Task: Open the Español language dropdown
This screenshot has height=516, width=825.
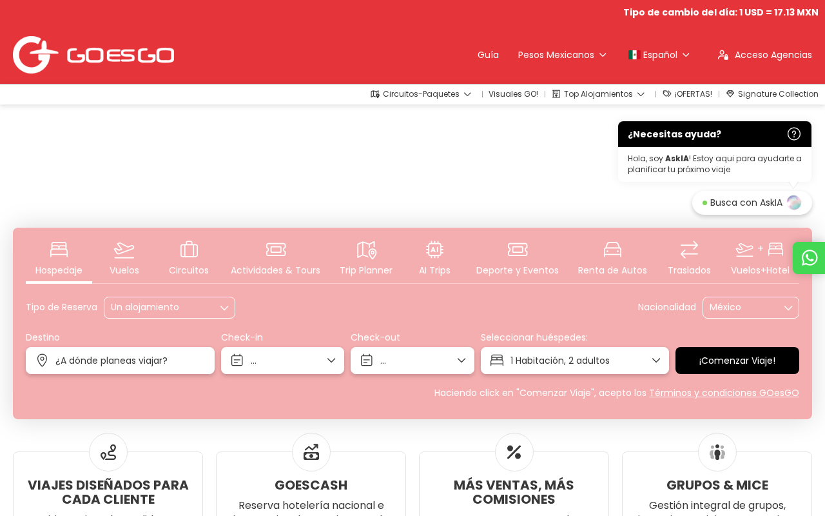Action: [659, 55]
